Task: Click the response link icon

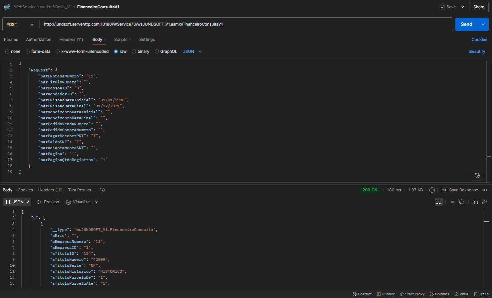Action: [485, 202]
